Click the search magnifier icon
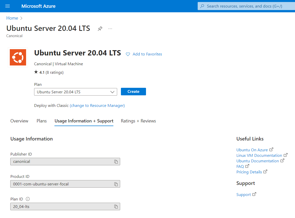The height and width of the screenshot is (218, 295). pos(202,6)
